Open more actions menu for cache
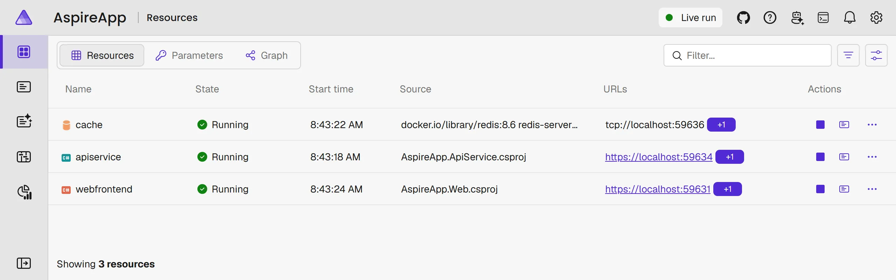 coord(872,125)
